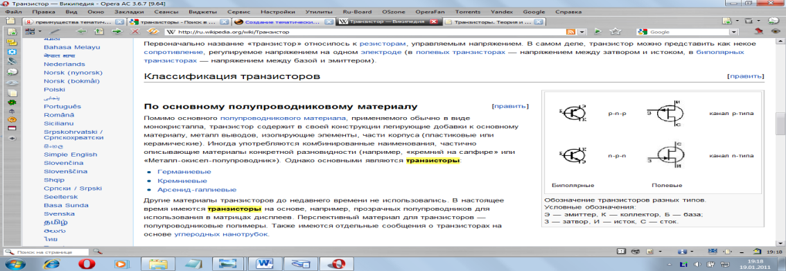Image resolution: width=786 pixels, height=271 pixels.
Task: Go back with the green left arrow
Action: click(x=80, y=32)
